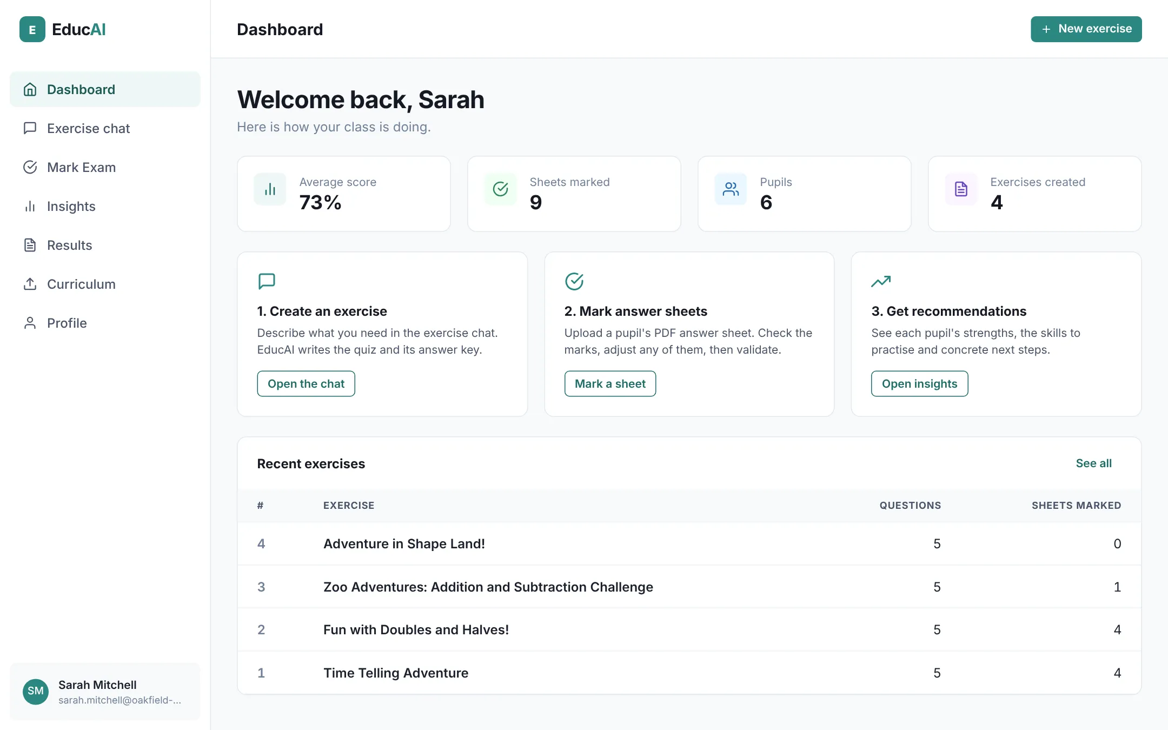Click the Recent exercises heading
Screen dimensions: 1168x730
(311, 463)
